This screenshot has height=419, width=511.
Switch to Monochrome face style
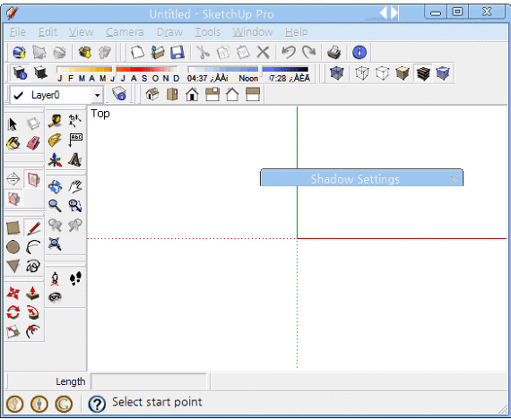[443, 73]
